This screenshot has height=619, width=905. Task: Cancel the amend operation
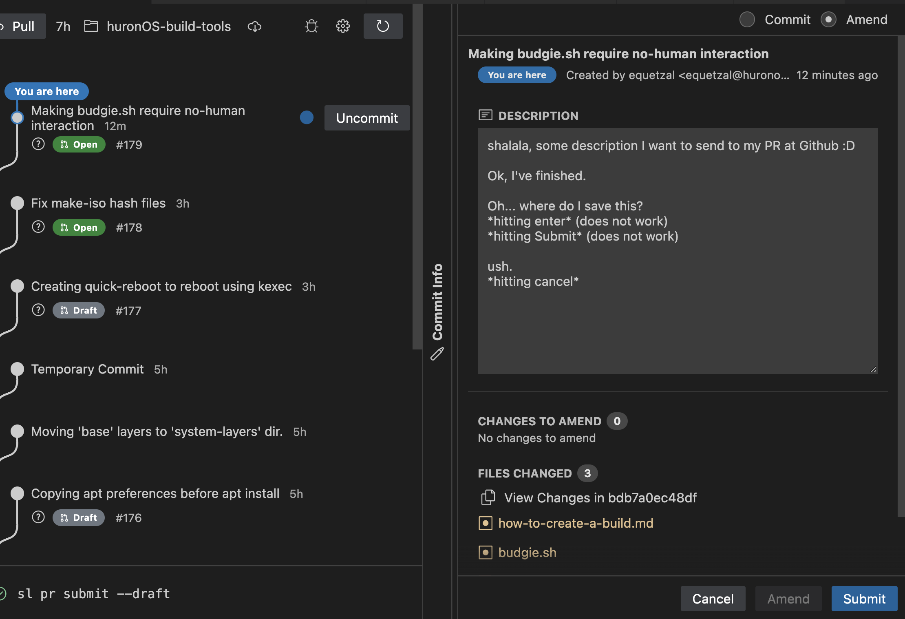click(x=713, y=598)
